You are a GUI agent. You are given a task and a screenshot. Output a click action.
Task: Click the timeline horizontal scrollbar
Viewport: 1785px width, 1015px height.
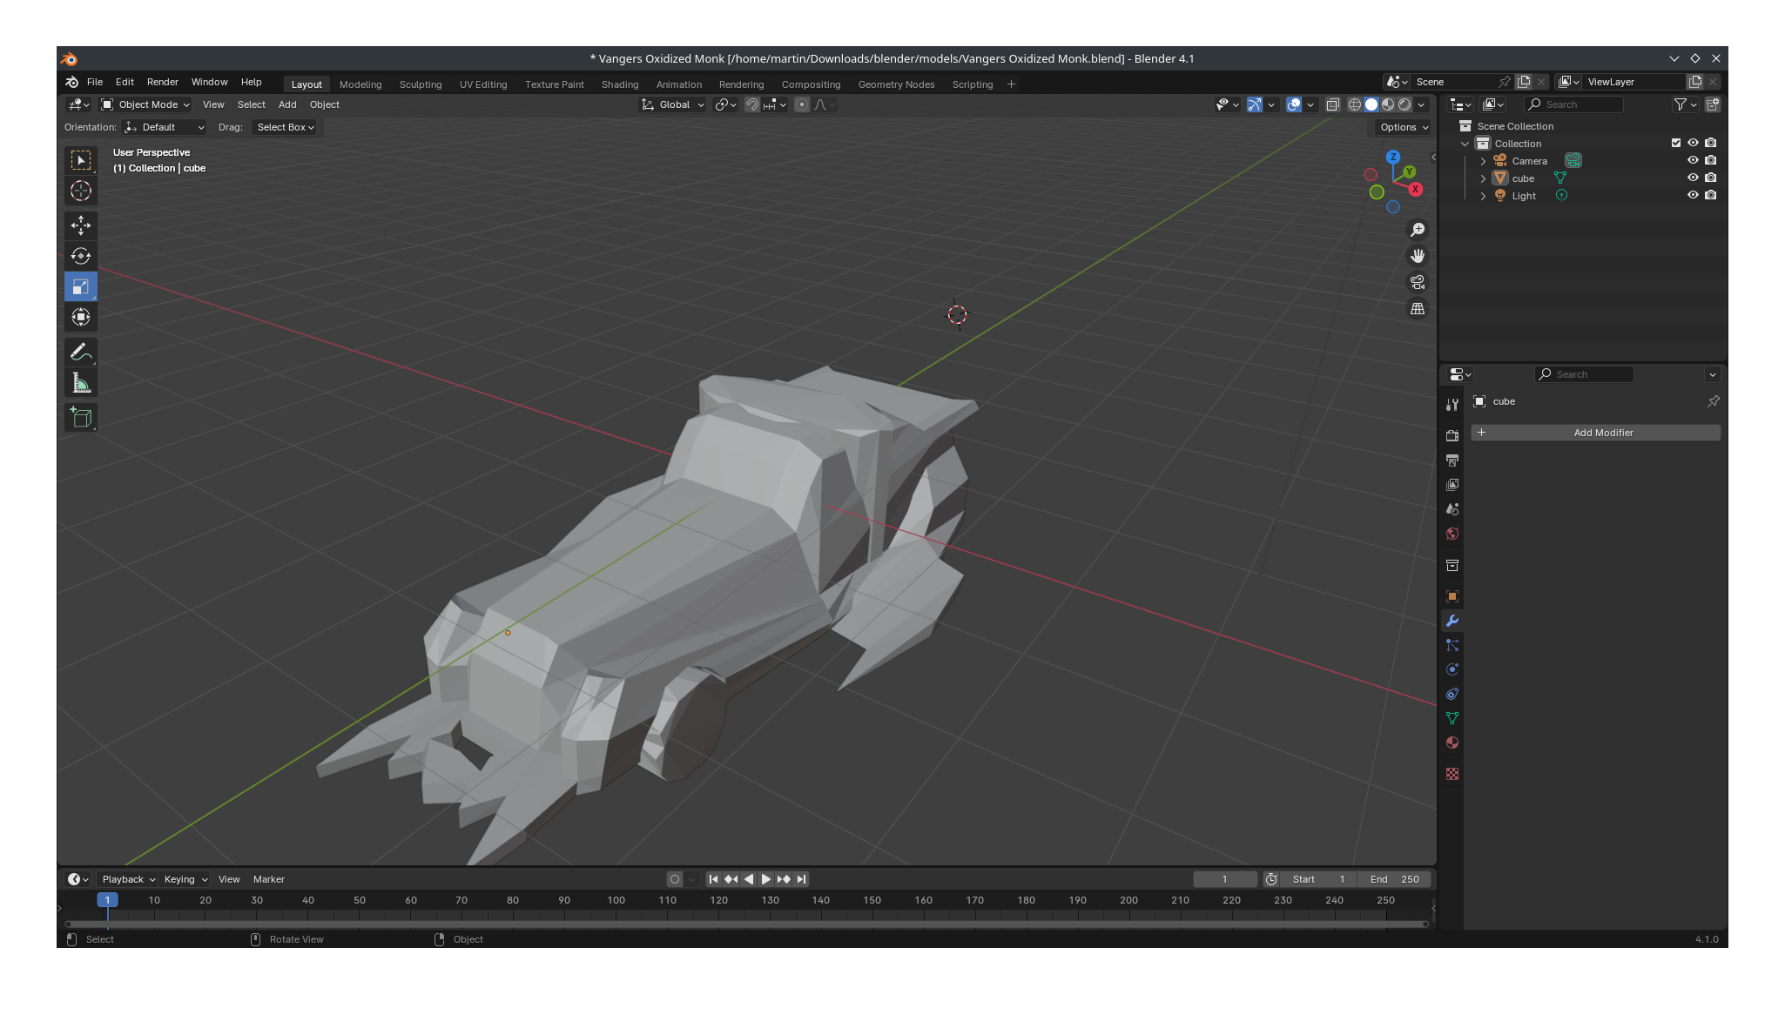coord(746,924)
